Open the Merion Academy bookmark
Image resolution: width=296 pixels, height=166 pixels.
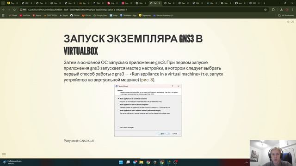click(x=163, y=15)
